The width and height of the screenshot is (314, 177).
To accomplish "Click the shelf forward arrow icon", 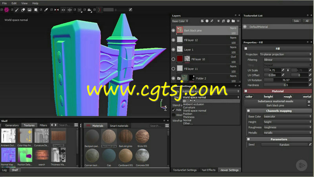I will (x=56, y=125).
